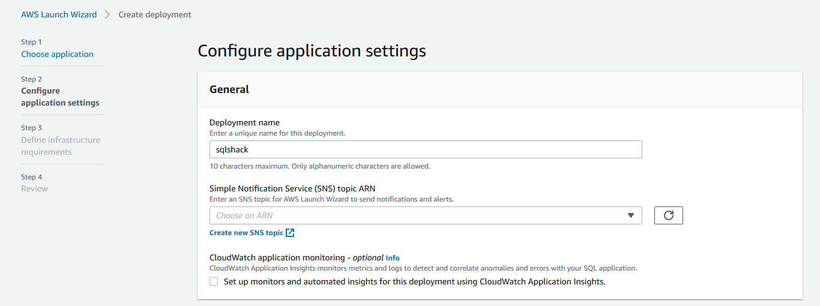Viewport: 820px width, 306px height.
Task: Go back to Choose application step
Action: click(x=57, y=54)
